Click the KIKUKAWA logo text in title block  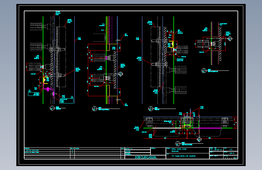pos(146,157)
